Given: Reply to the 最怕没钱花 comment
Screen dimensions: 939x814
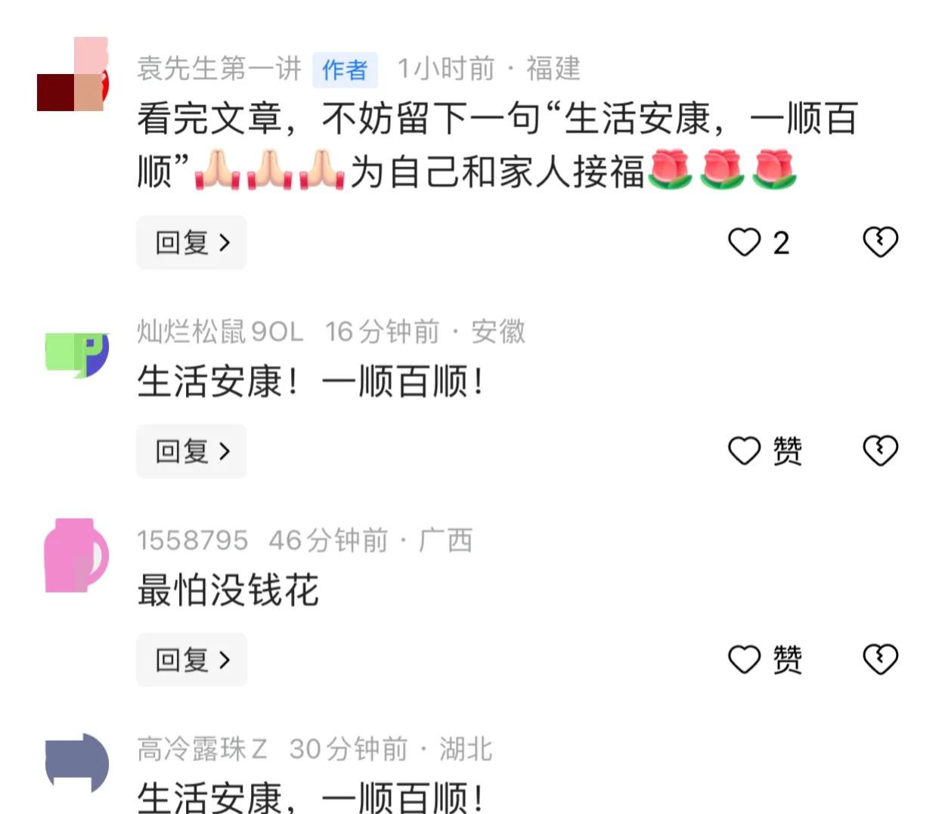Looking at the screenshot, I should (x=191, y=660).
